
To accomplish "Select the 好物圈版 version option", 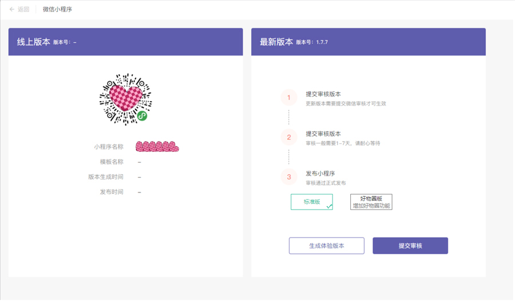I will click(371, 202).
